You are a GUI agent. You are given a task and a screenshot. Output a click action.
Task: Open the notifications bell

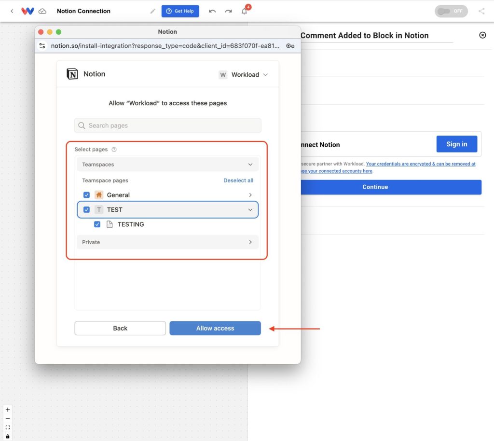(x=245, y=12)
